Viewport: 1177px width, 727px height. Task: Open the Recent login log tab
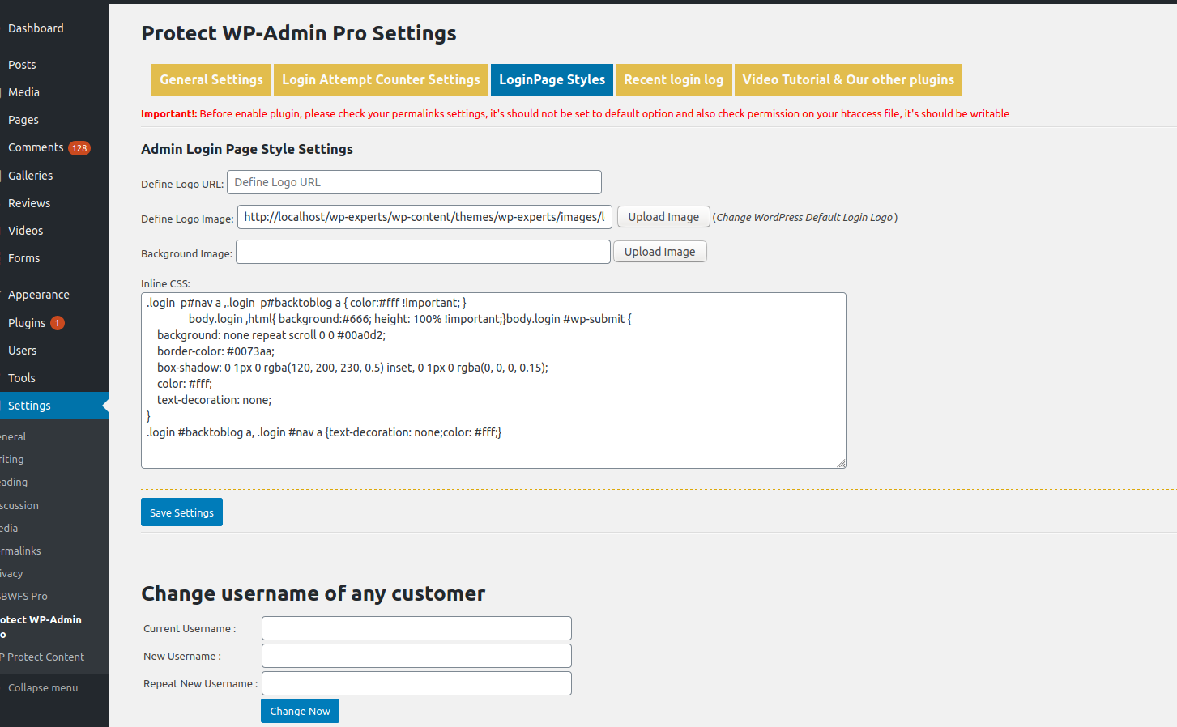click(x=673, y=79)
